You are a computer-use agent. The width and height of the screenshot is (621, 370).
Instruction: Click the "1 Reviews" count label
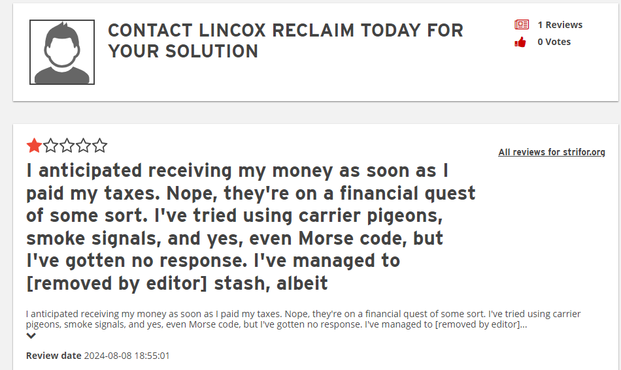click(x=560, y=25)
